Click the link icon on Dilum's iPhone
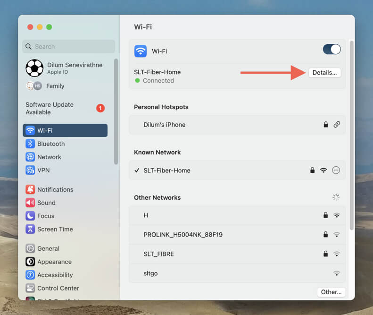 (337, 124)
